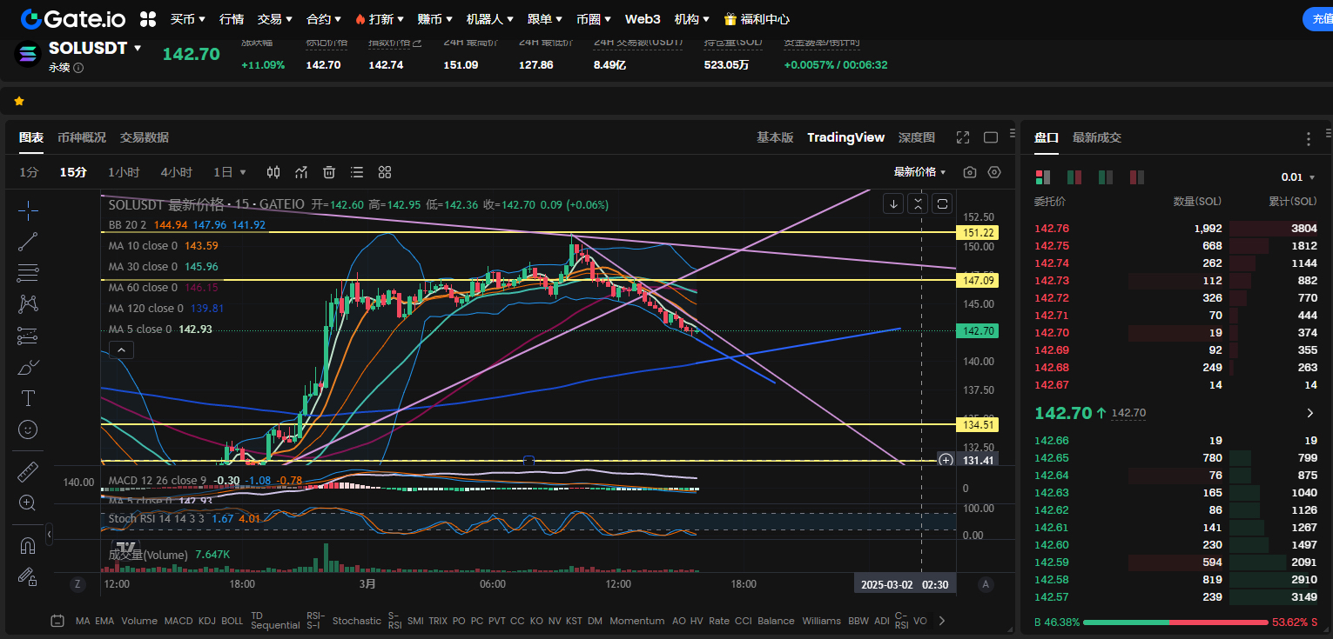Click the calendar icon before indicator list
The image size is (1333, 639).
pos(57,621)
